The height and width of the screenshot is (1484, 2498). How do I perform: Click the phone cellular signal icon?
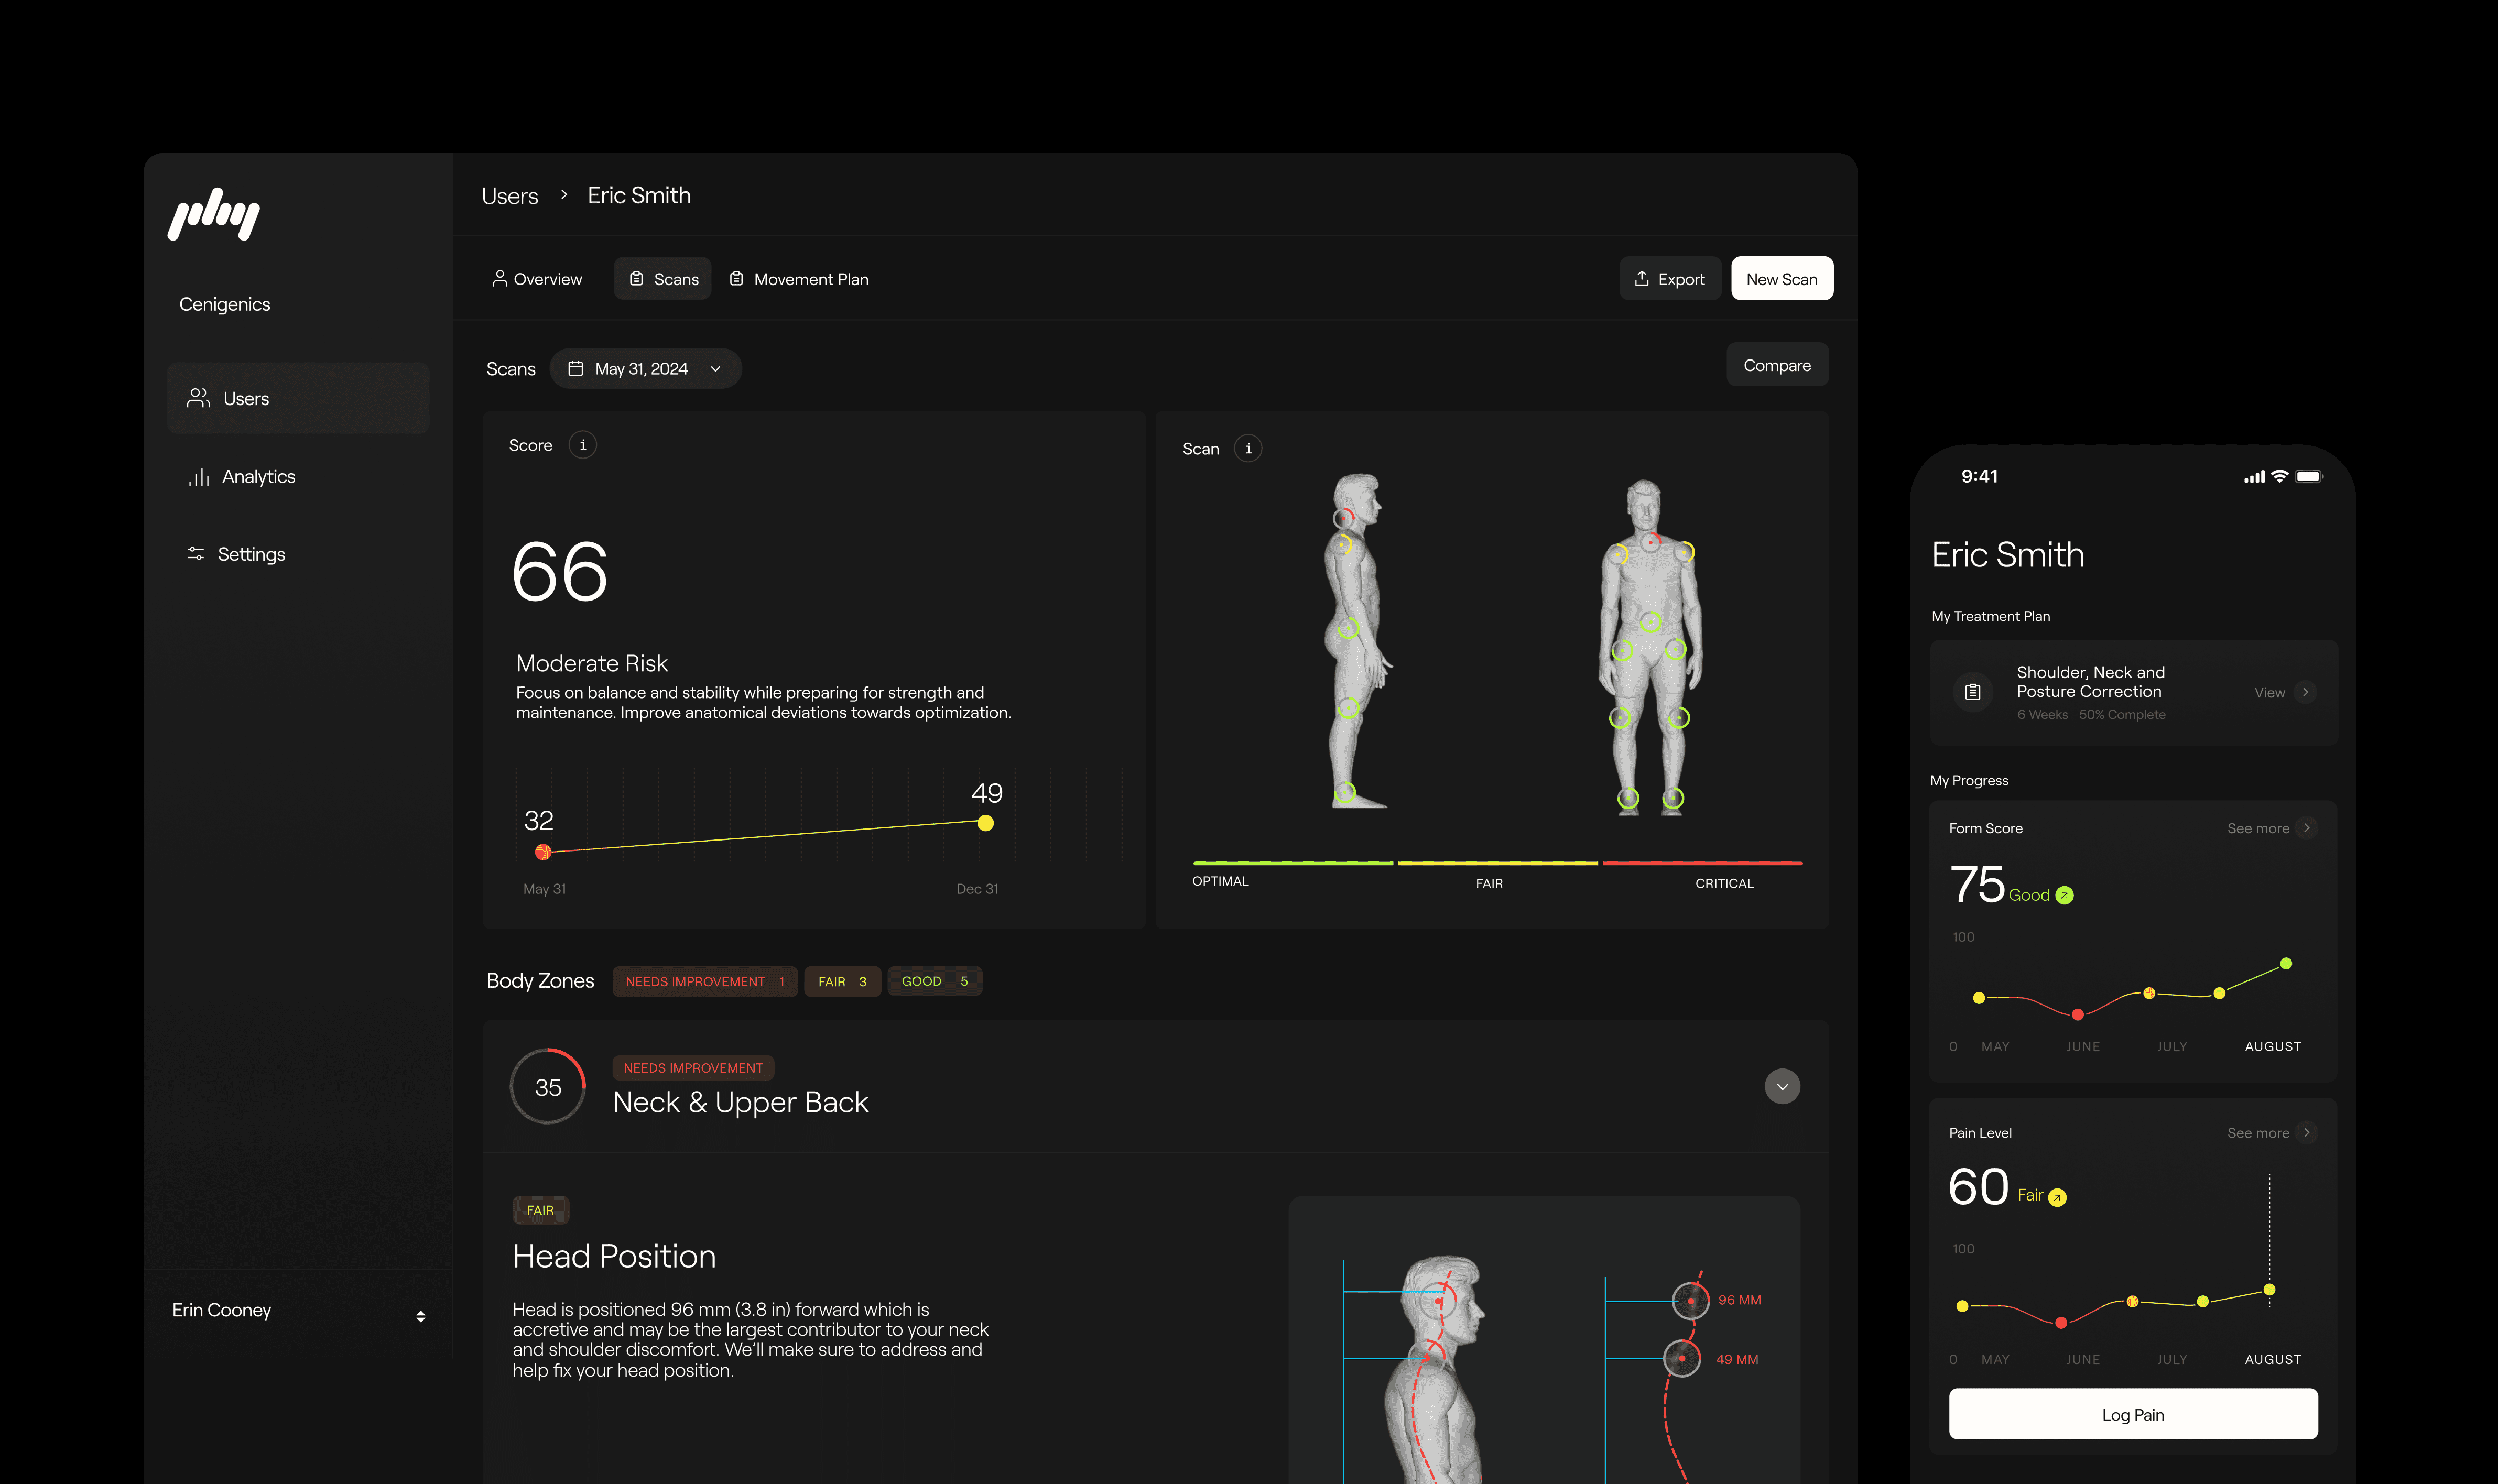coord(2254,477)
